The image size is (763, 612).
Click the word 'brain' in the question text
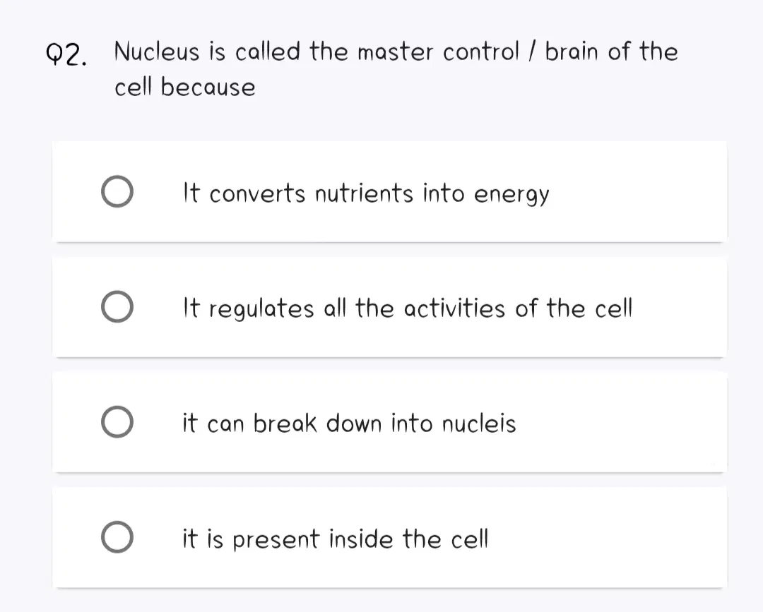(571, 51)
